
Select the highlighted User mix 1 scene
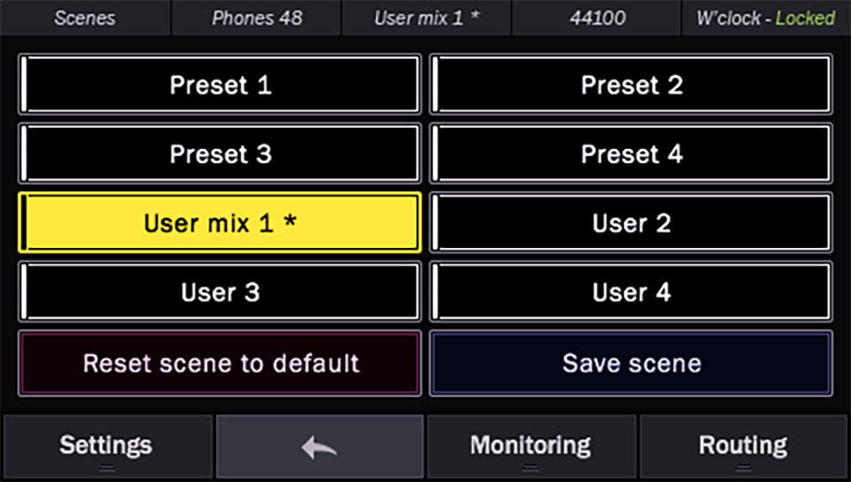220,223
